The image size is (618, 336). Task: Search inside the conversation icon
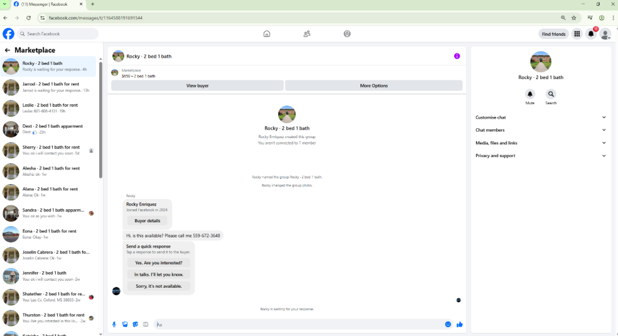point(551,94)
